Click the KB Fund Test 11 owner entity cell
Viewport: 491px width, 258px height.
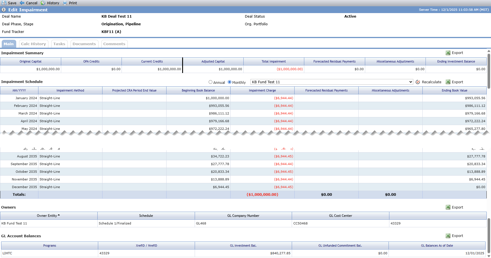(x=49, y=223)
